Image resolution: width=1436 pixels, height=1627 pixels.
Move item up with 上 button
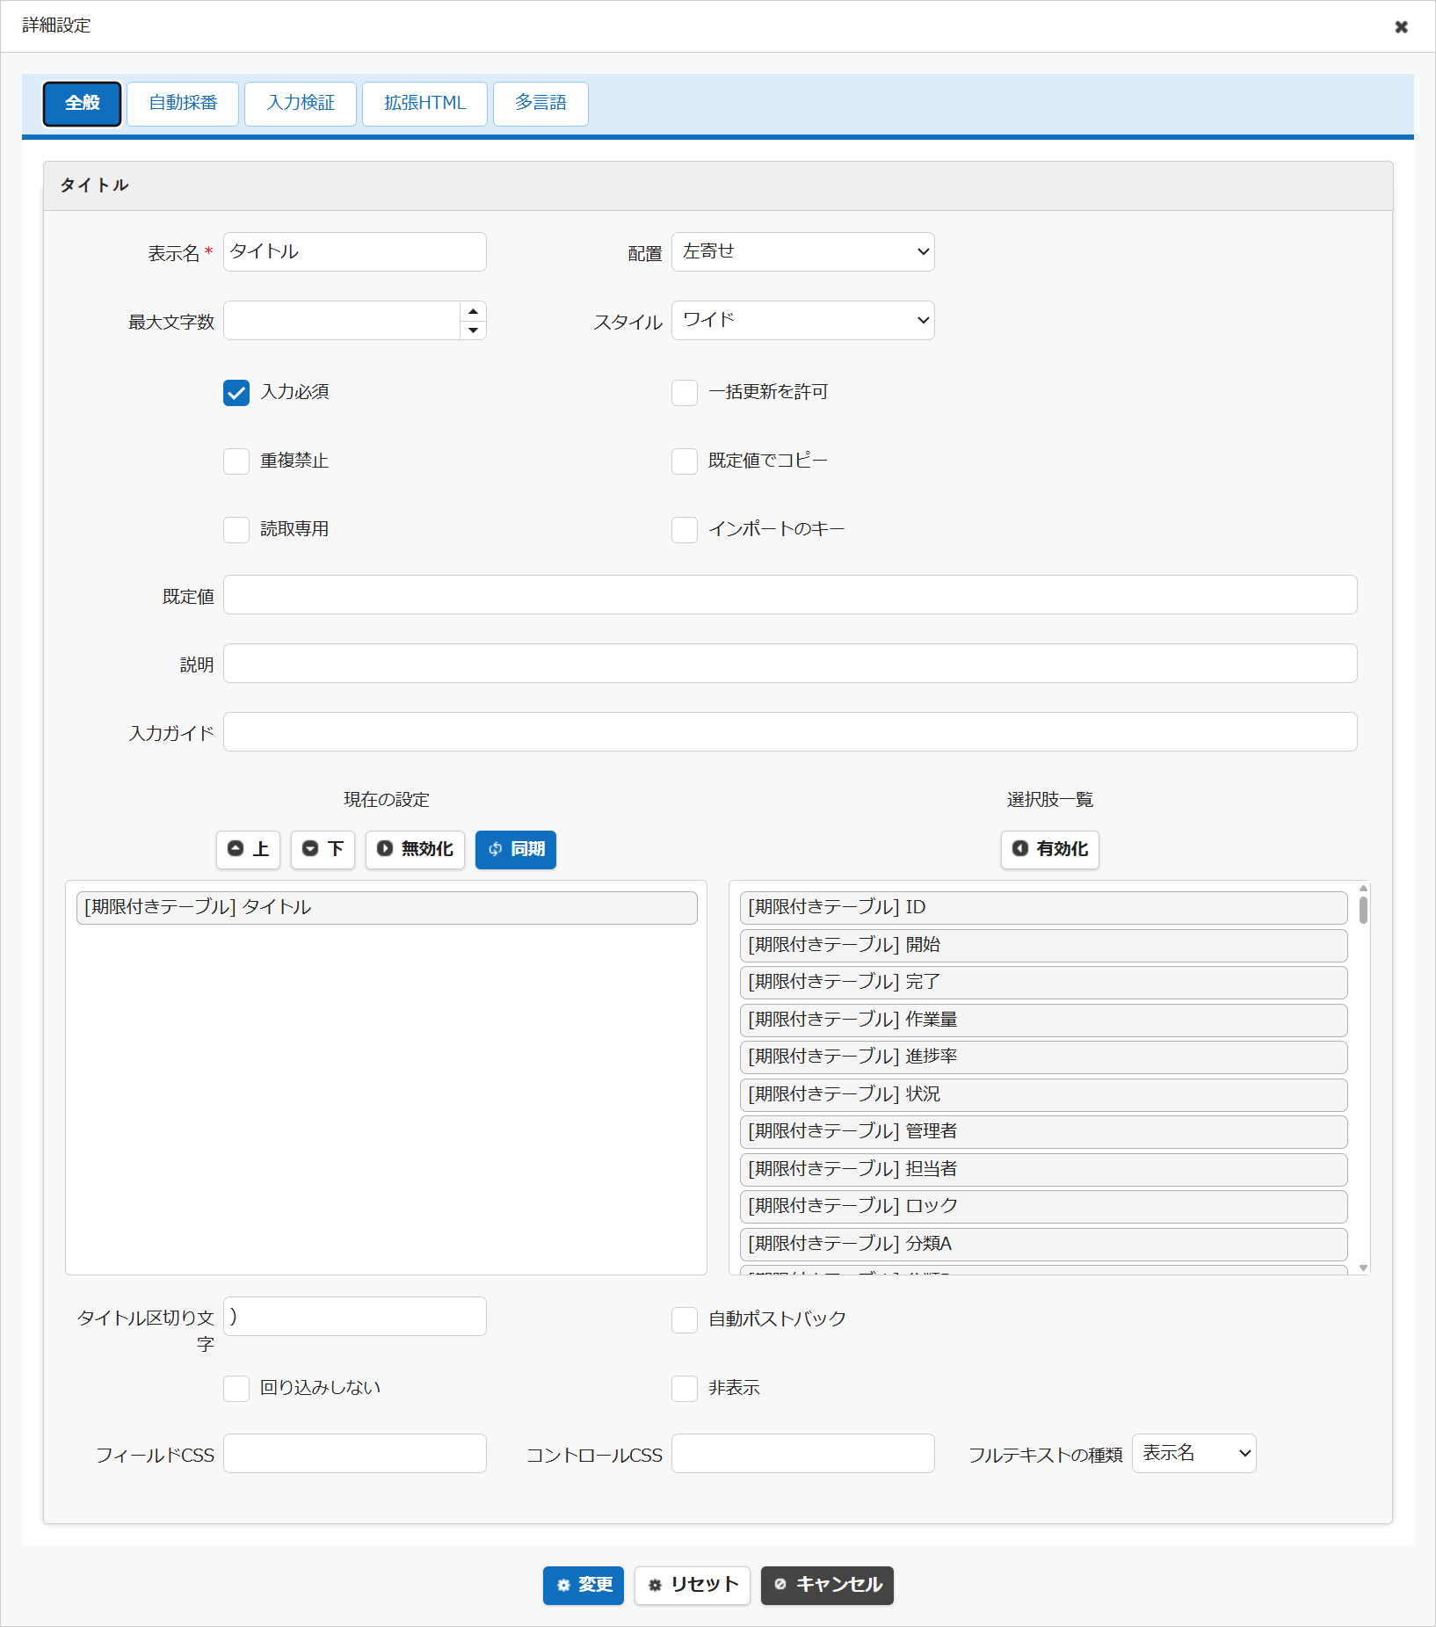pos(248,849)
